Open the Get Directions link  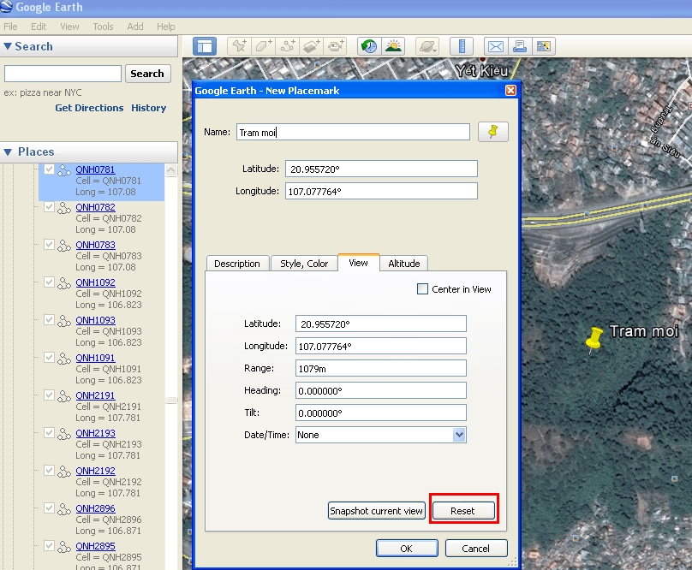tap(89, 108)
